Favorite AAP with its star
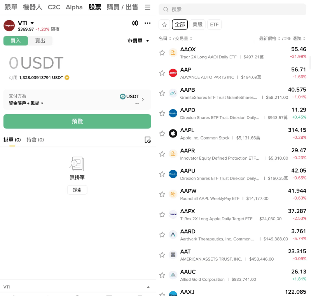Viewport: 311px width, 296px height. pyautogui.click(x=162, y=73)
